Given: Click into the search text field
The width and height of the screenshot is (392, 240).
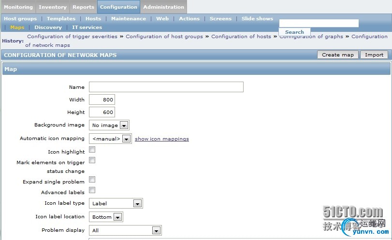Looking at the screenshot, I should 319,23.
